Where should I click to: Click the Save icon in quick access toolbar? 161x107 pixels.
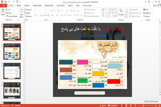[x=6, y=2]
